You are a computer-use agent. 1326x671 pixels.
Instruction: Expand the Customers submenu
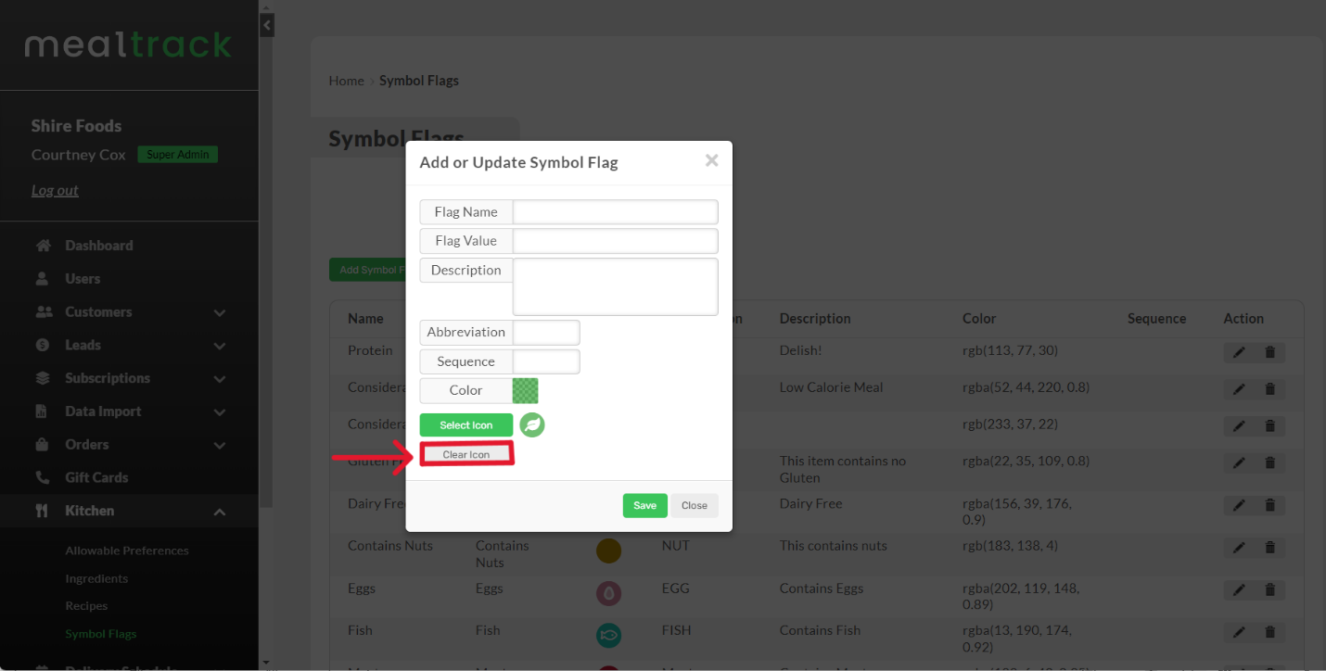coord(220,312)
